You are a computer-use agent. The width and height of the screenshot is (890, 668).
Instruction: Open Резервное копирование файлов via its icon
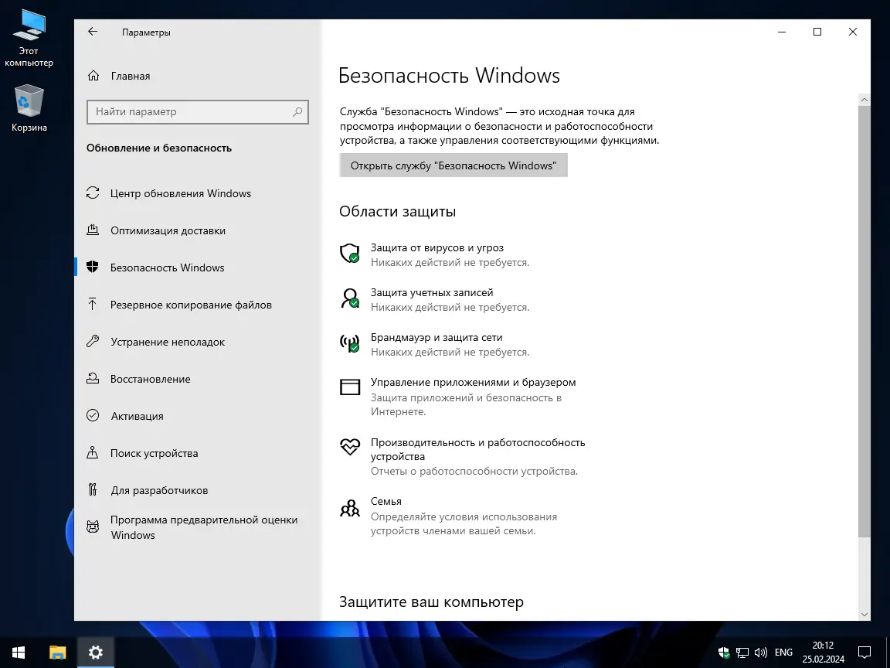coord(93,305)
